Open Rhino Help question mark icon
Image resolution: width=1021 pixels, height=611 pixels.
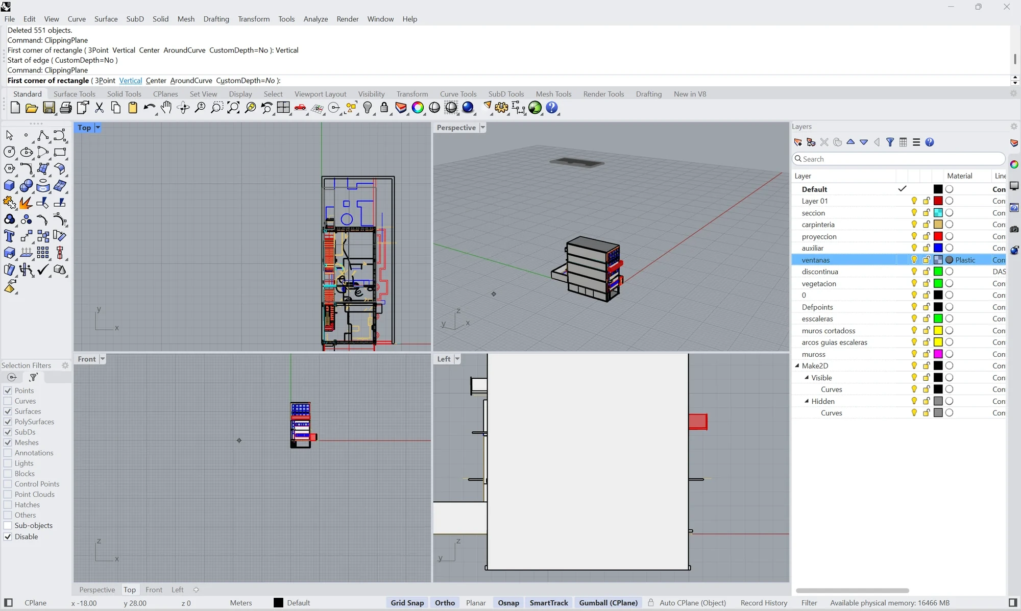(552, 108)
